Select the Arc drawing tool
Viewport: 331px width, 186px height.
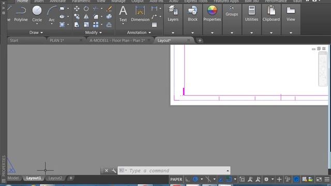[x=52, y=14]
